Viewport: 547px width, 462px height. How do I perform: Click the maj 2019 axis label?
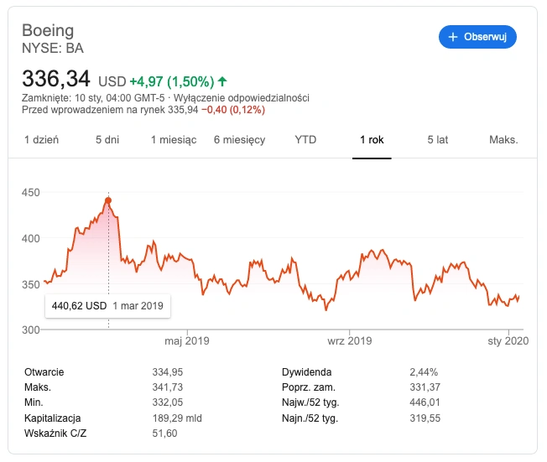pyautogui.click(x=187, y=341)
